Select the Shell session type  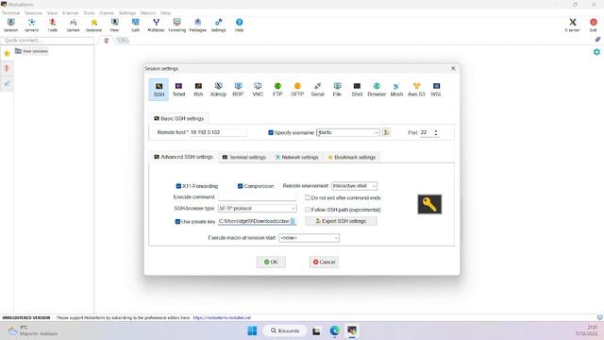point(357,90)
